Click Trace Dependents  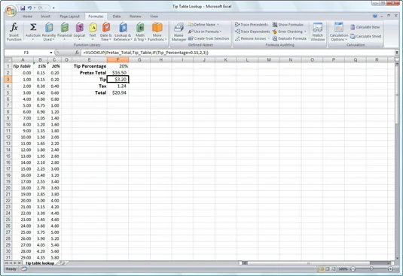point(252,32)
